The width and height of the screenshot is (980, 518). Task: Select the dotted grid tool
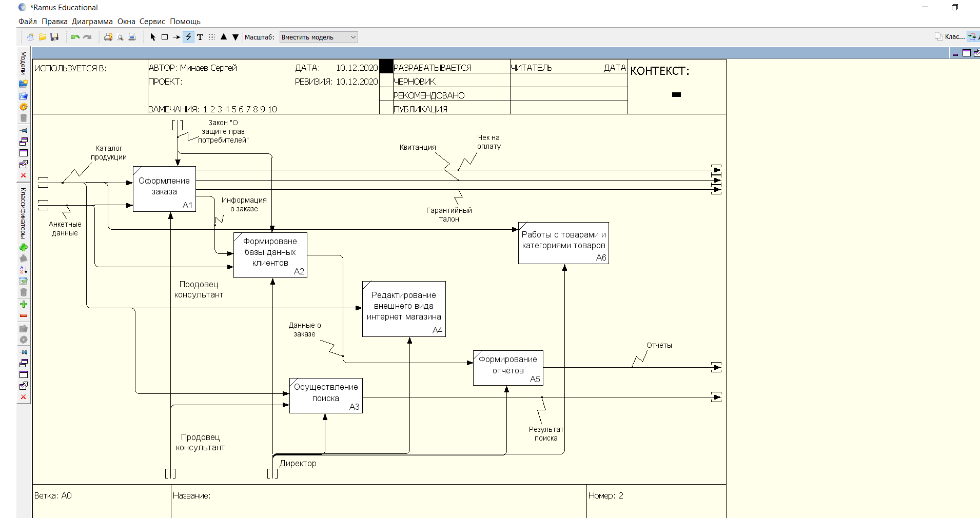click(x=212, y=37)
